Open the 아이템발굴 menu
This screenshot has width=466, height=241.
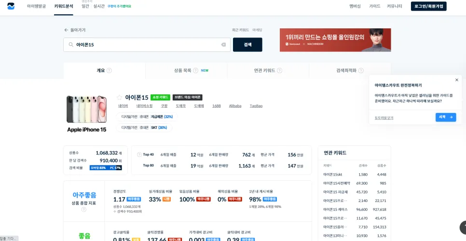(x=36, y=6)
